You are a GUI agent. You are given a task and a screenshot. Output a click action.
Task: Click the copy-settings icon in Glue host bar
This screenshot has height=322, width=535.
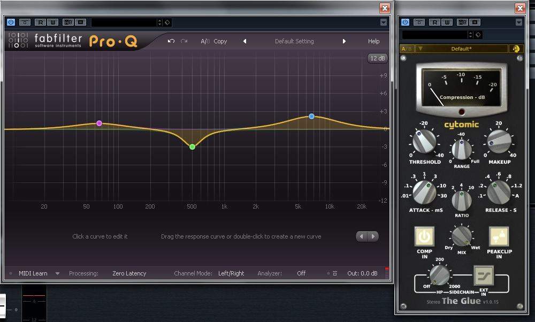pos(475,22)
